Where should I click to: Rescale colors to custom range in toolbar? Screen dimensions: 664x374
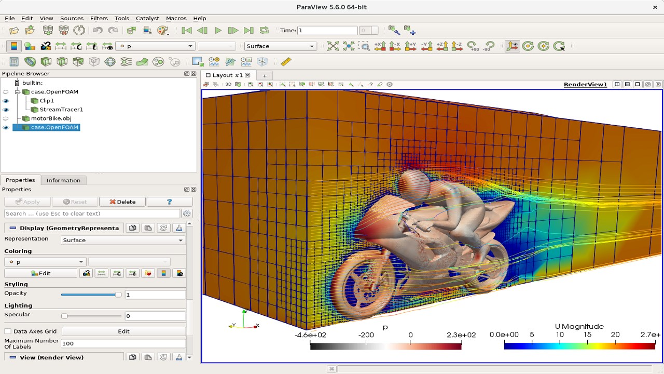tap(76, 46)
